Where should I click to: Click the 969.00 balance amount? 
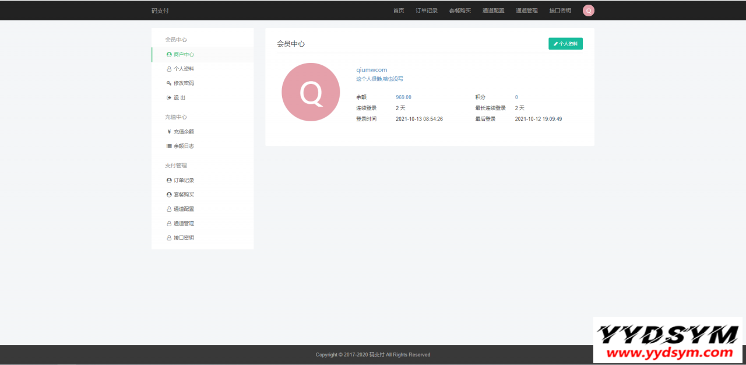pyautogui.click(x=403, y=97)
